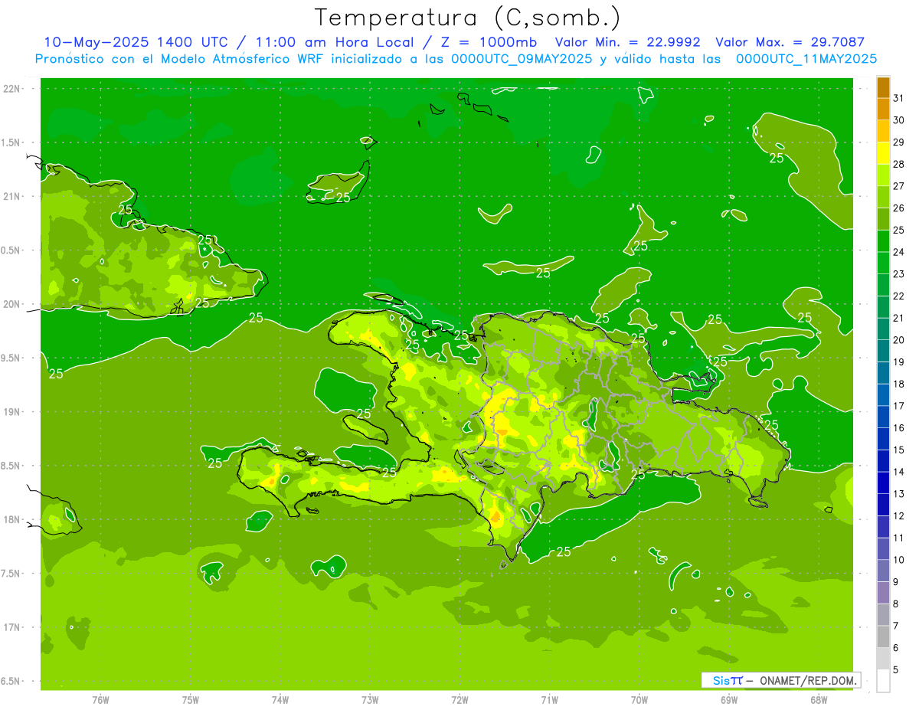
Task: Click the title 'Temperatura (C,somb.)'
Action: pos(468,18)
